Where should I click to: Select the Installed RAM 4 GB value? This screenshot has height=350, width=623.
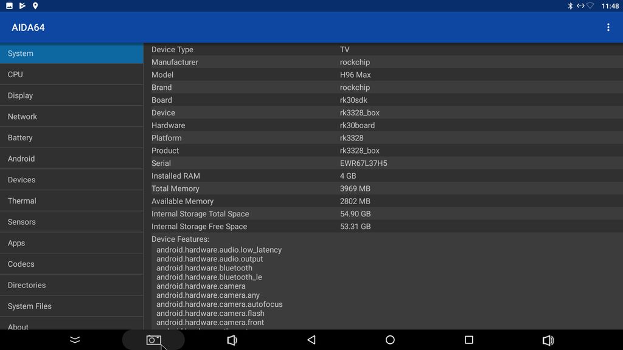tap(347, 176)
